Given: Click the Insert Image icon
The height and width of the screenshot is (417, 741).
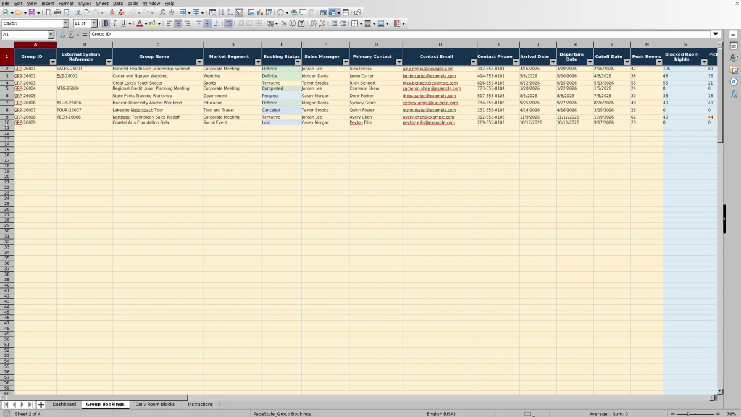Looking at the screenshot, I should pos(251,12).
